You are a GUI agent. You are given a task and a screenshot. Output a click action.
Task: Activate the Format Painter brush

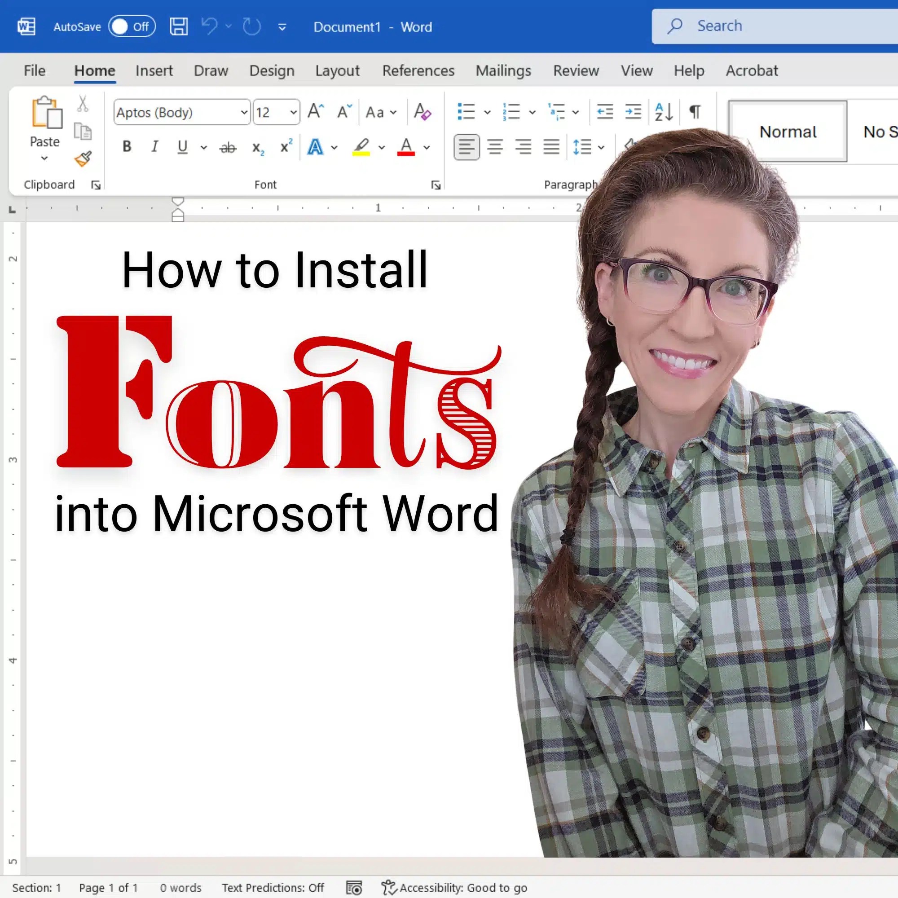pyautogui.click(x=83, y=159)
